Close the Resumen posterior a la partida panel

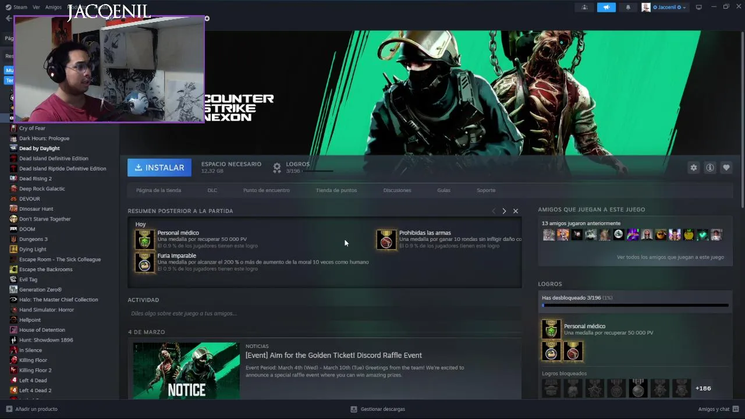(x=516, y=211)
